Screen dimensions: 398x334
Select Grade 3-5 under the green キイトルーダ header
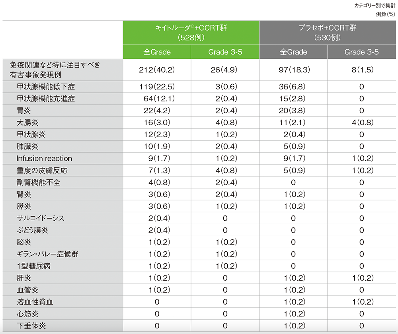tap(225, 52)
